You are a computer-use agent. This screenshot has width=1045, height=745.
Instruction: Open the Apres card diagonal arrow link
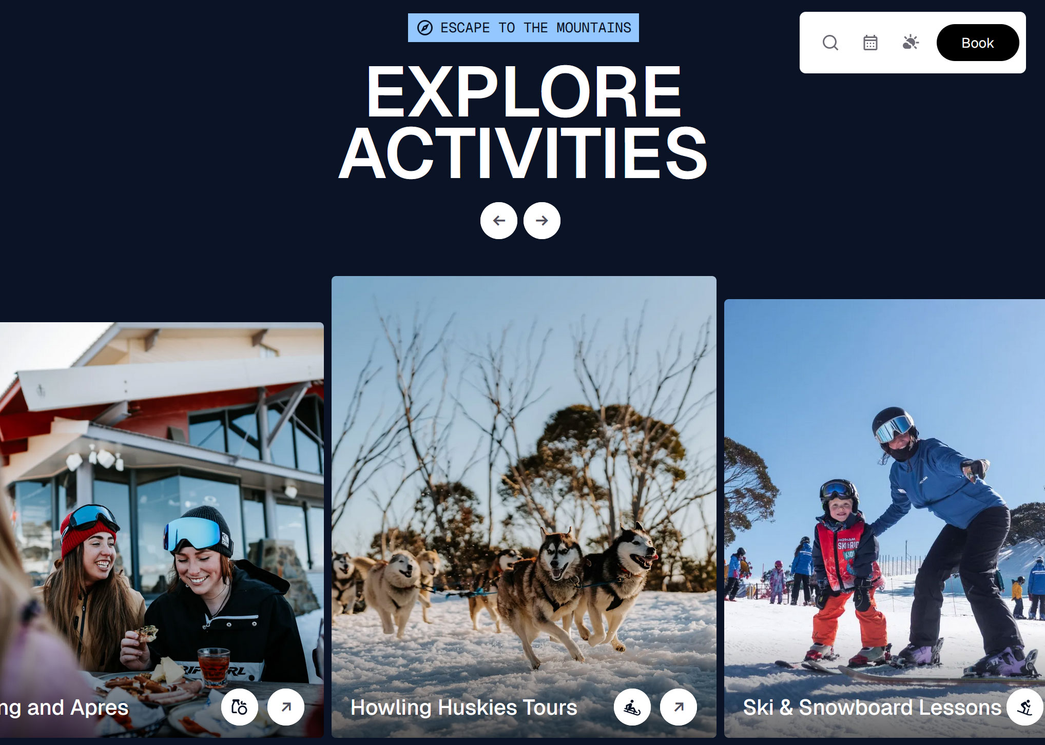tap(286, 707)
